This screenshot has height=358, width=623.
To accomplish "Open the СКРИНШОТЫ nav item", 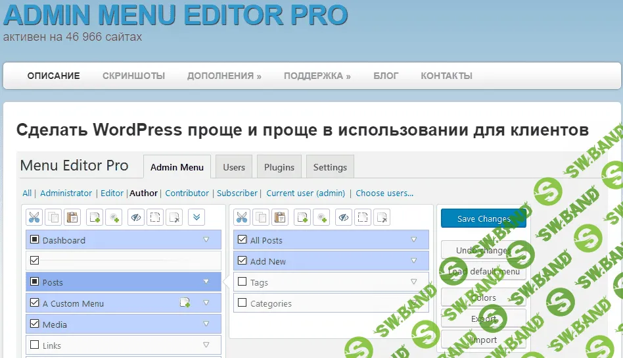I will pos(133,76).
